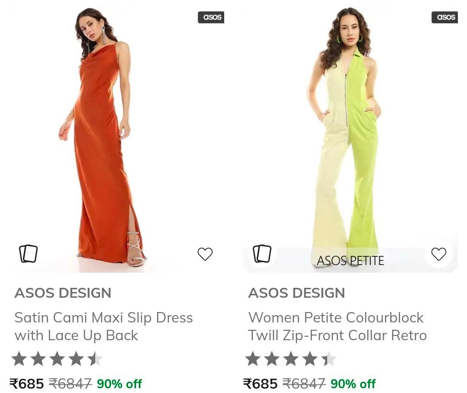Add the colourblock jumpsuit to wishlist
The height and width of the screenshot is (393, 467).
[x=439, y=254]
